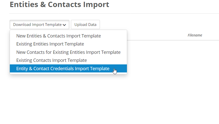This screenshot has height=124, width=219.
Task: Download the credentials import template entry
Action: pos(68,68)
